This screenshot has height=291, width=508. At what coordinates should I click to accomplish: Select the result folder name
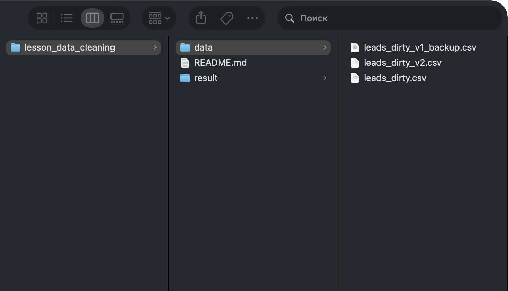tap(206, 78)
